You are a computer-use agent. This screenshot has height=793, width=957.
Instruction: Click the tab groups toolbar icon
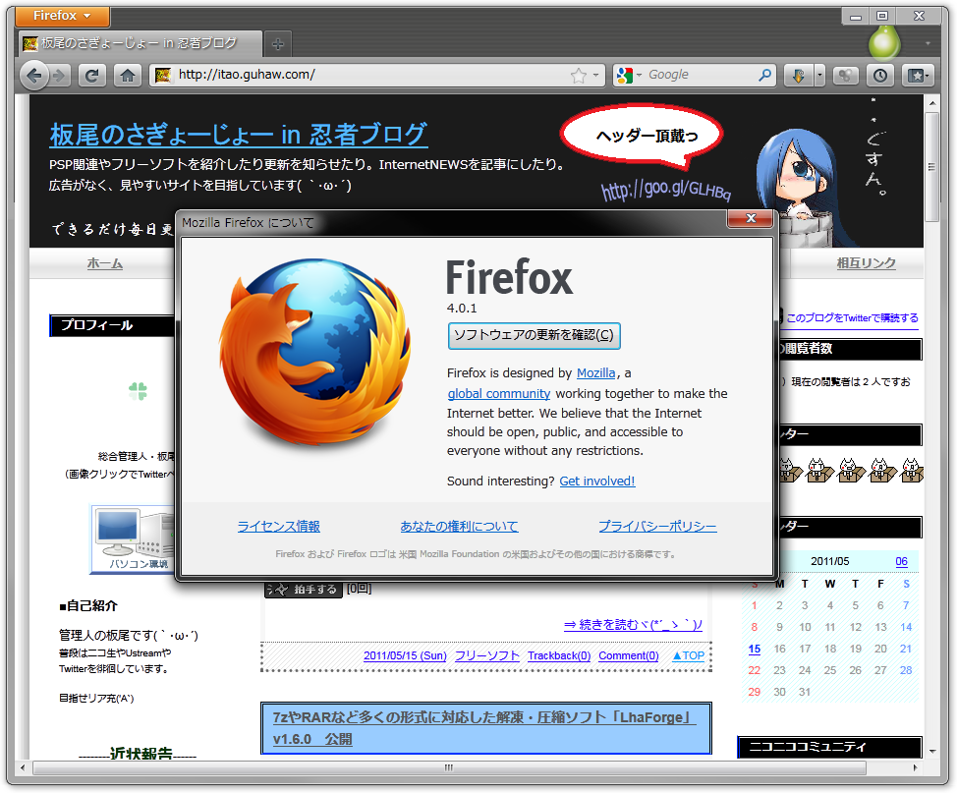click(x=845, y=76)
